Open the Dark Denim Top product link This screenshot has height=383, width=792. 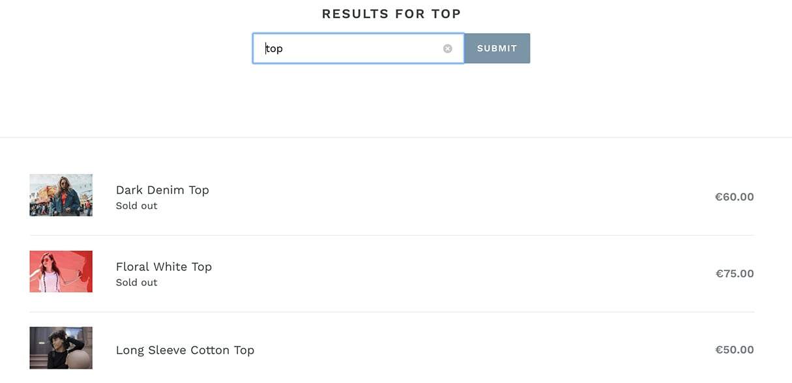162,190
